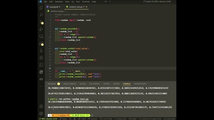Switch to the JUPYTER panel tab
The image size is (214, 120).
tap(116, 84)
